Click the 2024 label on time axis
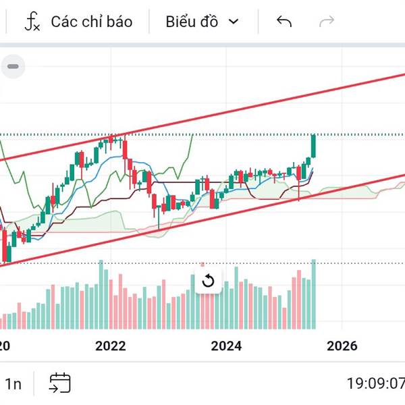The height and width of the screenshot is (405, 405). (x=226, y=346)
